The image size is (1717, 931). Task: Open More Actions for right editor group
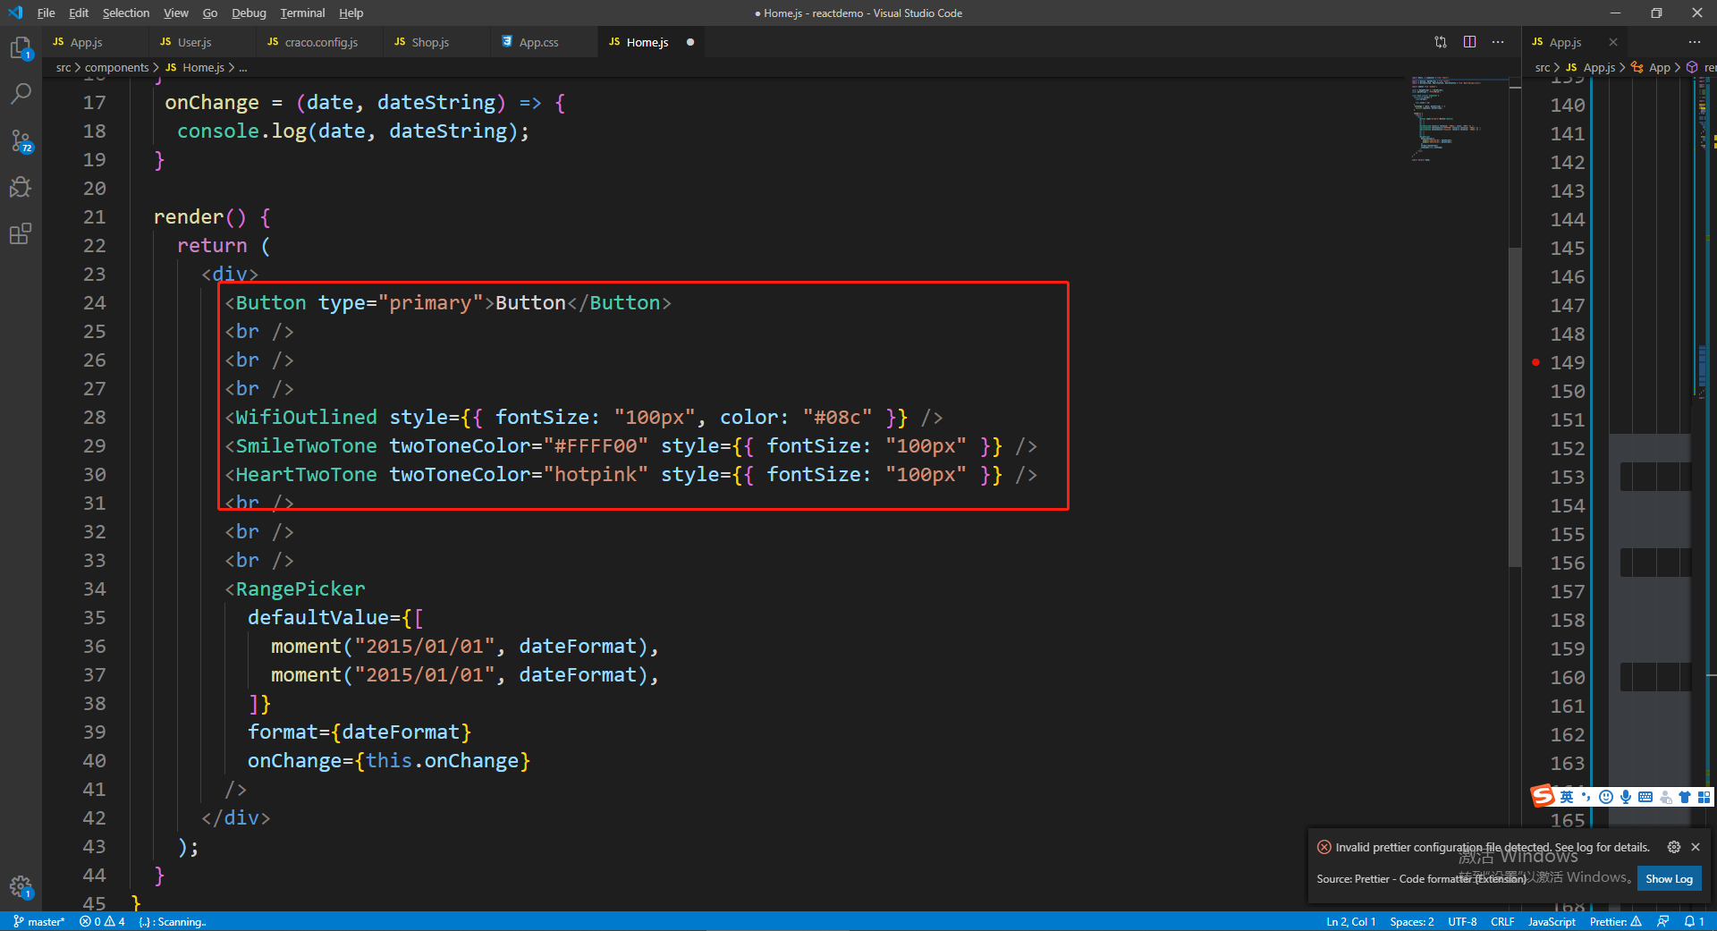coord(1694,42)
